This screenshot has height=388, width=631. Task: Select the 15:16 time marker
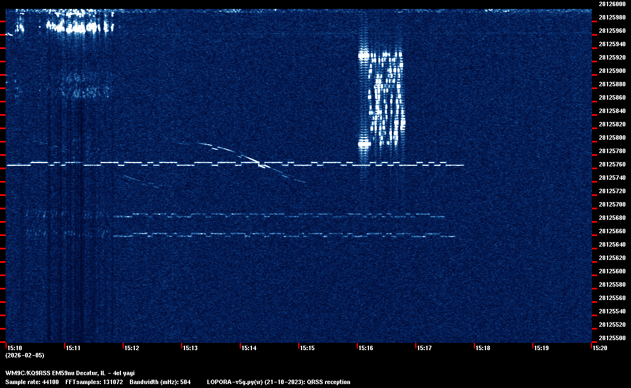366,348
